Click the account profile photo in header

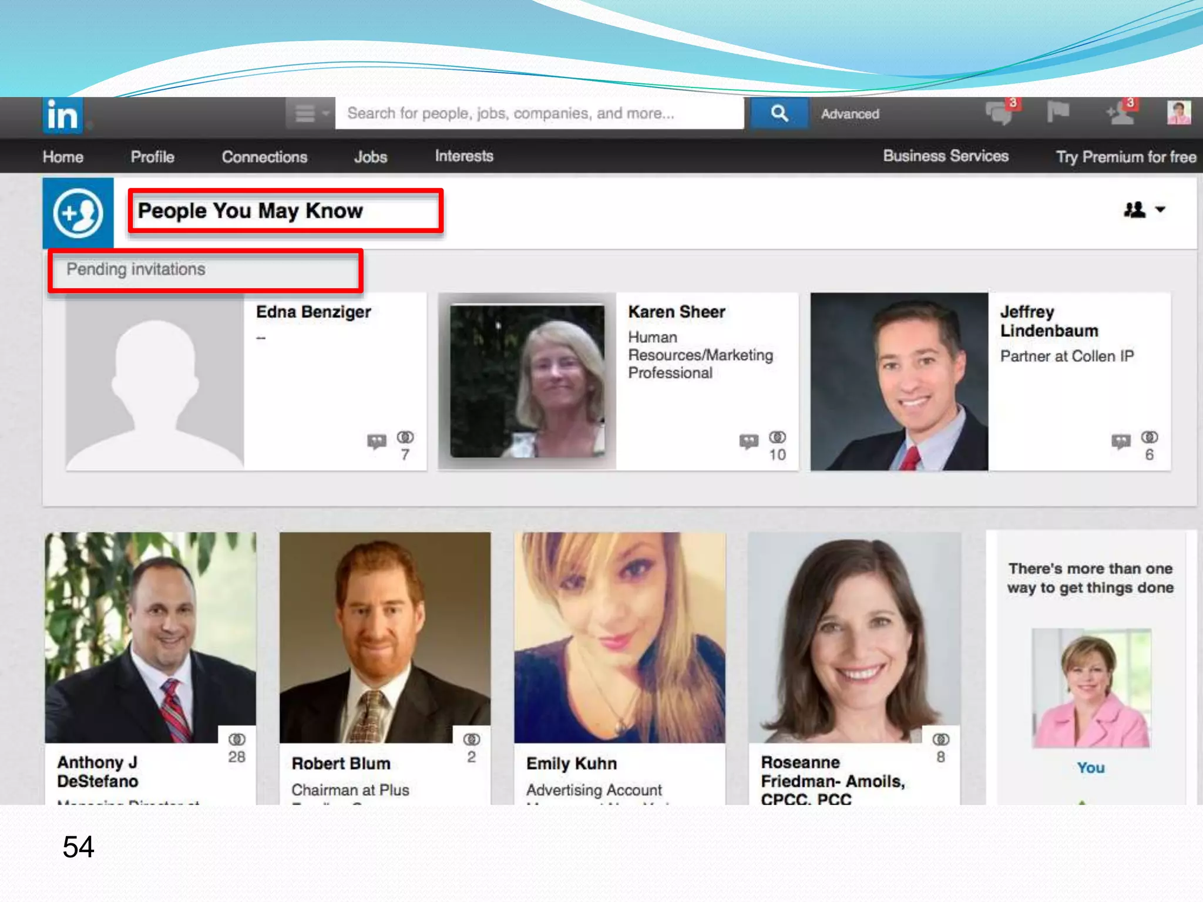click(x=1178, y=113)
